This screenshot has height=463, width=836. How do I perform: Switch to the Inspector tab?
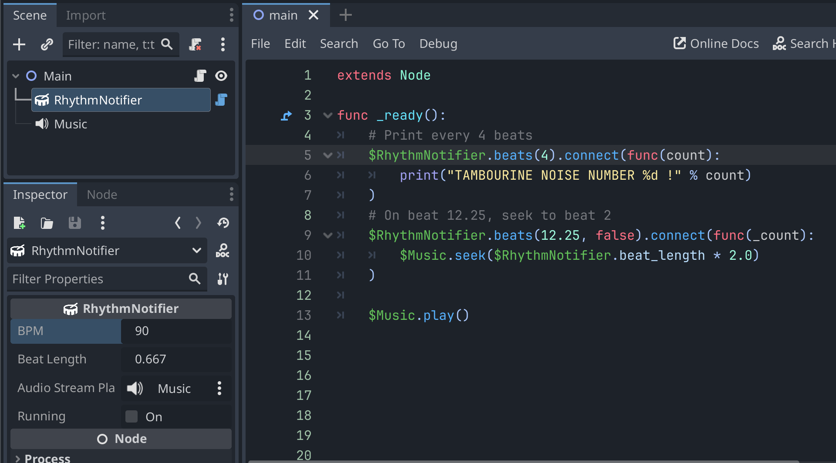(x=40, y=195)
